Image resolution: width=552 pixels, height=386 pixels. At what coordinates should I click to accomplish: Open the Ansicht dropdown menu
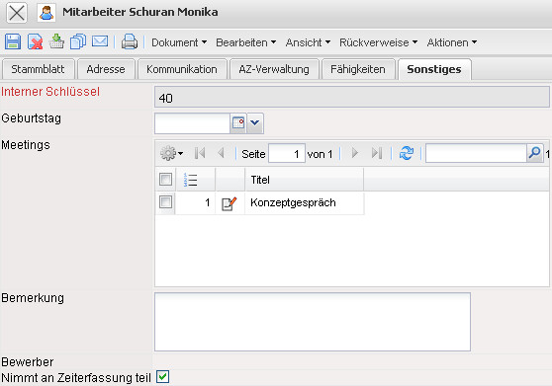coord(308,42)
